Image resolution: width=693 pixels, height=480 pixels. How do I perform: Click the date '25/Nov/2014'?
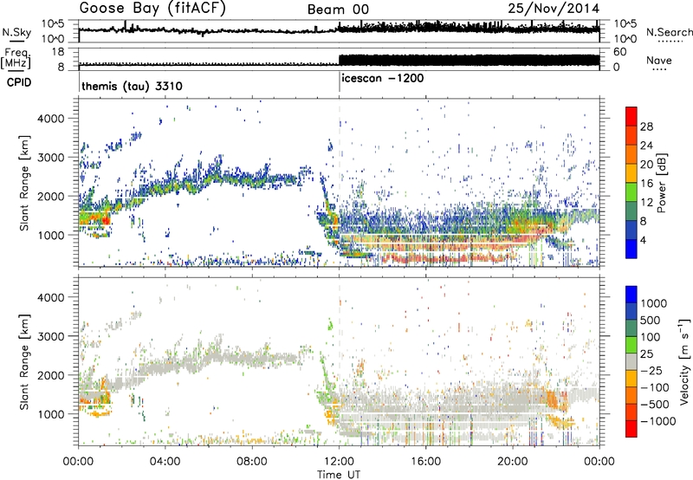point(554,9)
